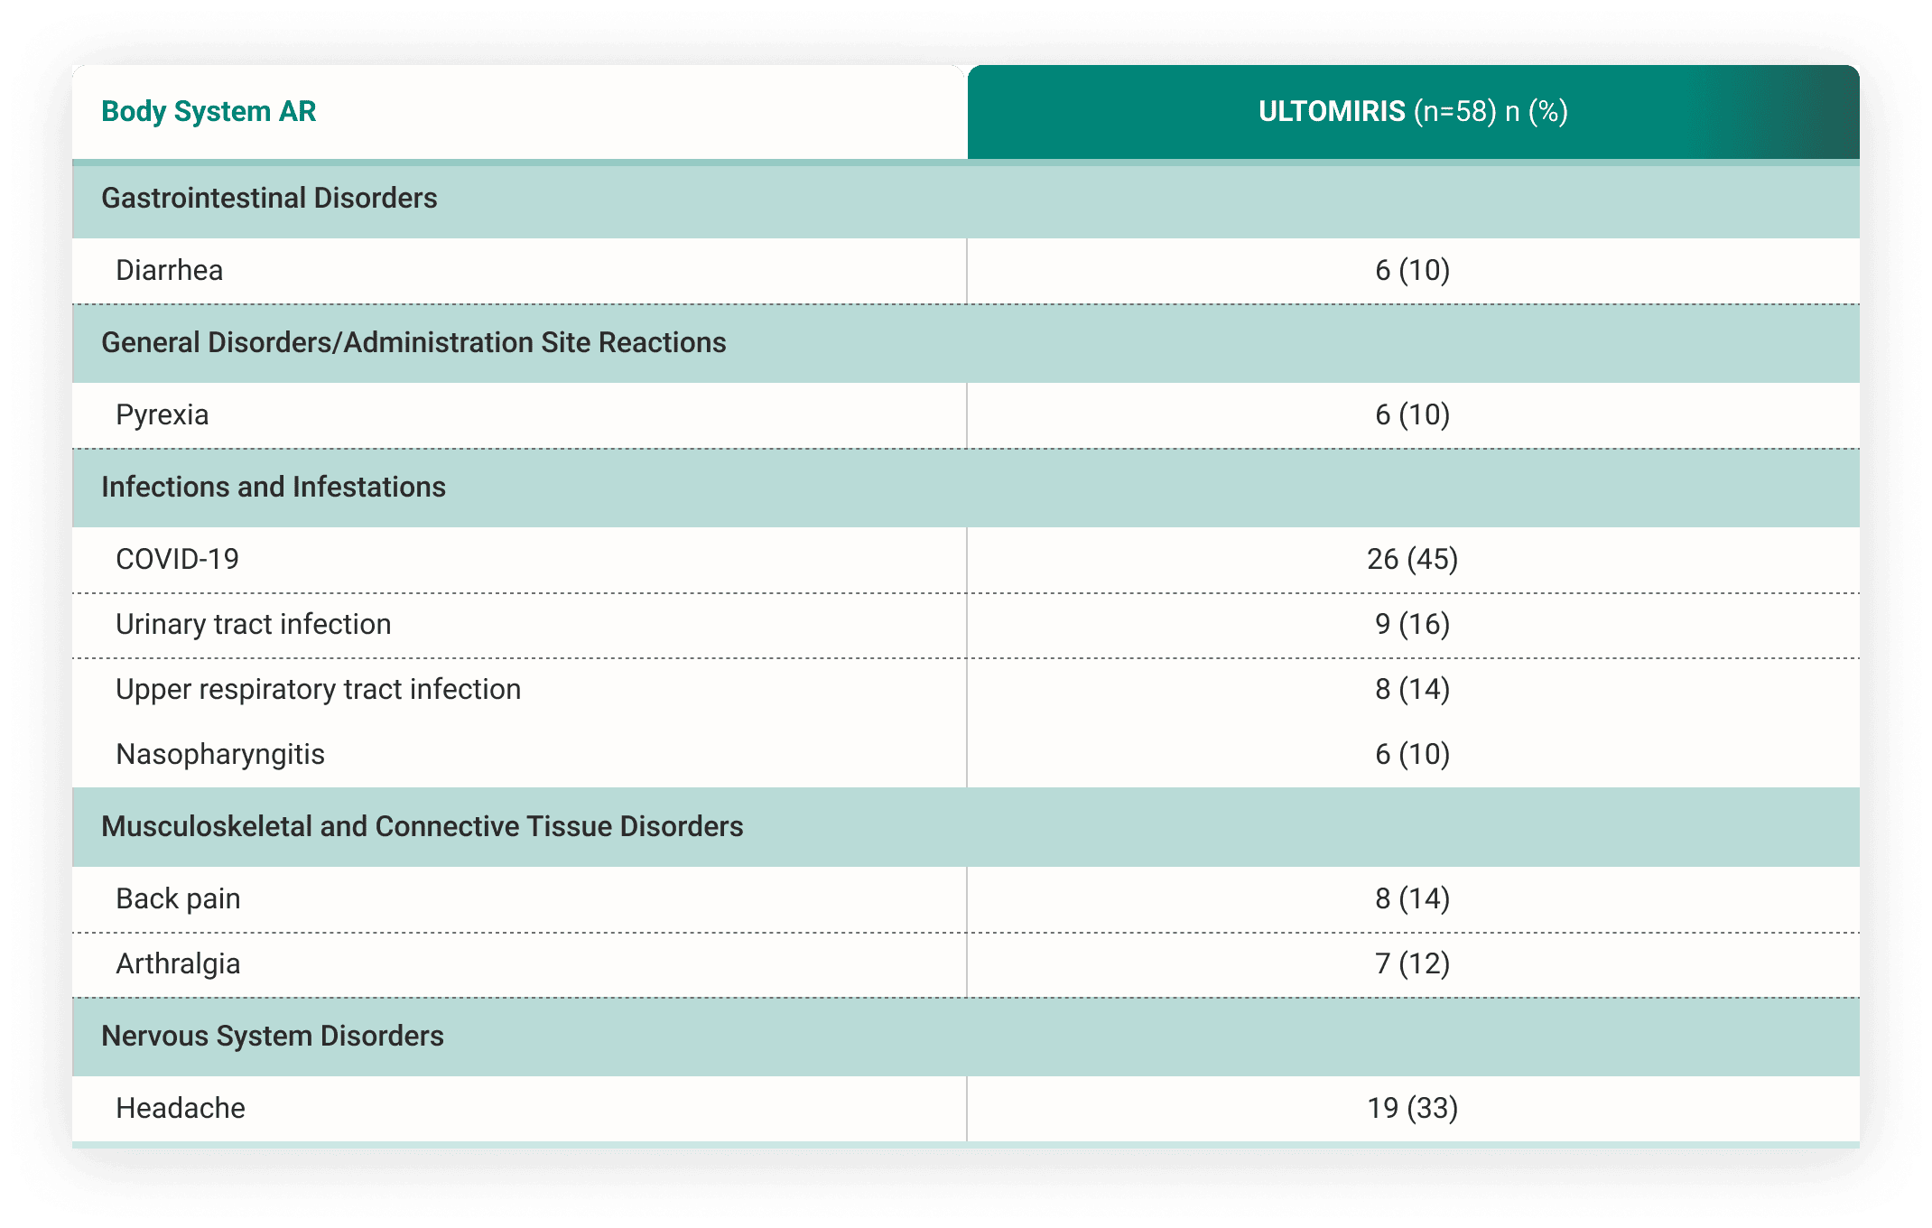Viewport: 1932px width, 1228px height.
Task: Select the Gastrointestinal Disorders section row
Action: (269, 199)
